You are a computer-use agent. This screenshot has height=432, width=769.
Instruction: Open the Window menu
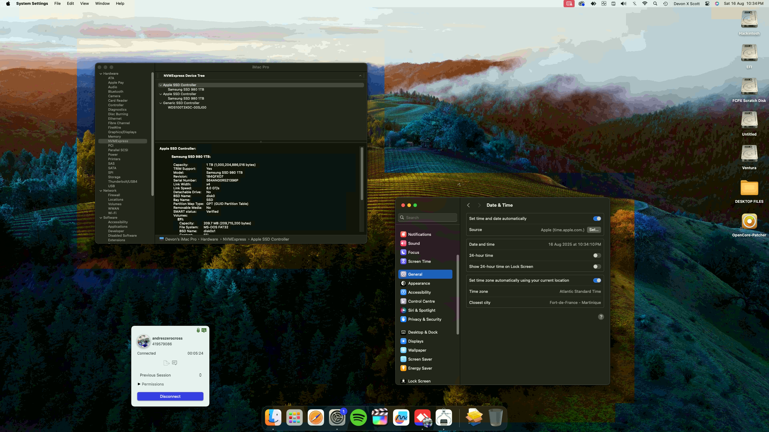click(102, 4)
